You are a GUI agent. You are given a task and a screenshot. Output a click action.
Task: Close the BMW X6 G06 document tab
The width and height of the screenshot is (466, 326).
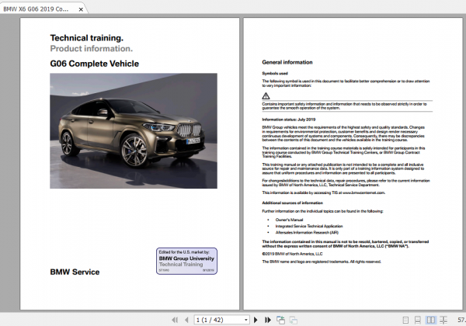point(81,9)
